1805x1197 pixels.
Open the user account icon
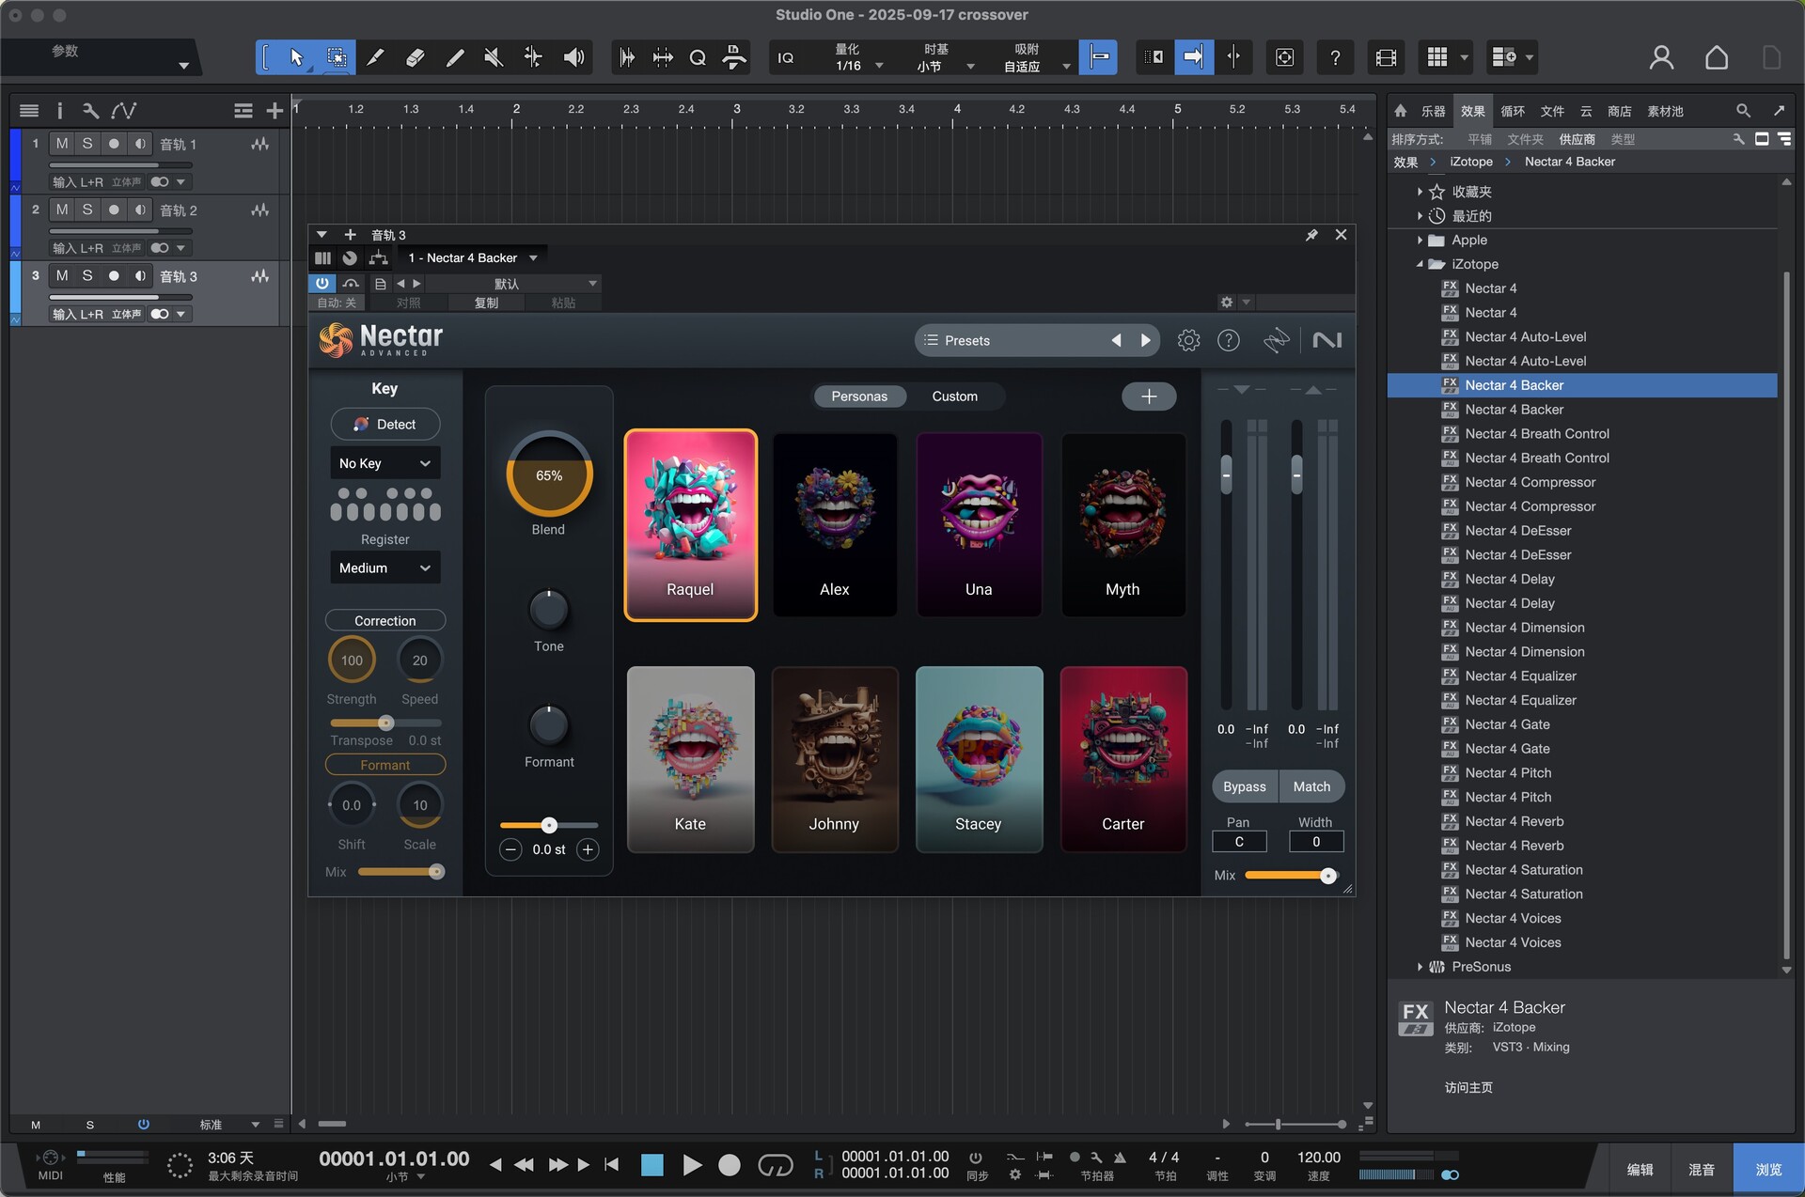pyautogui.click(x=1661, y=57)
